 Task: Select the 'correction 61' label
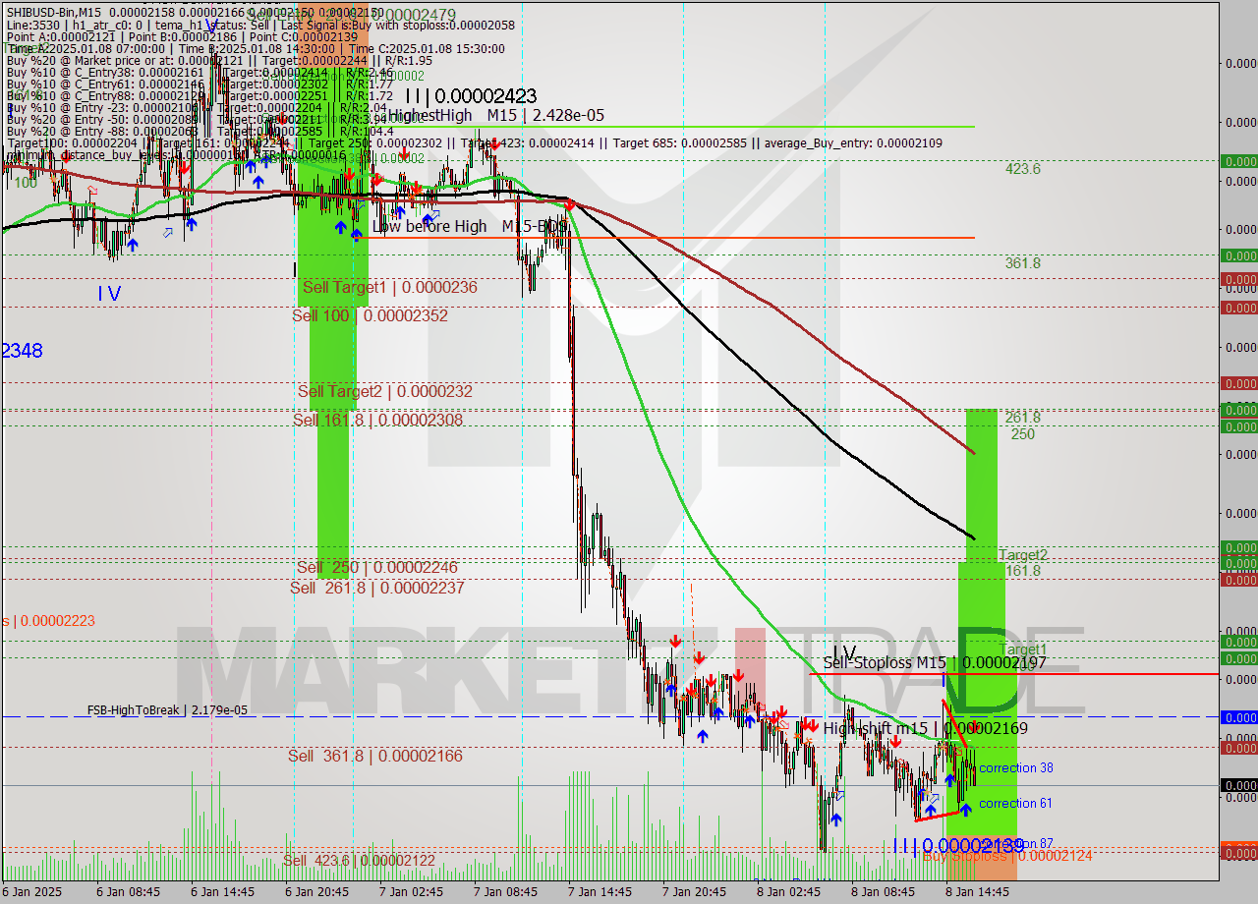click(1015, 803)
